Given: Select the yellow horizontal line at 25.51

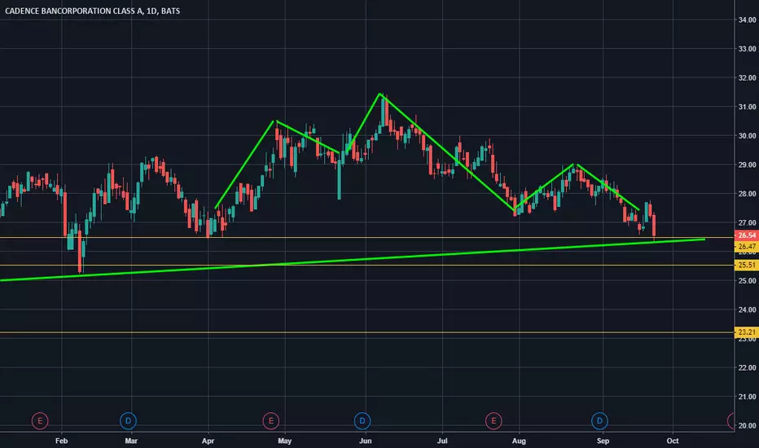Looking at the screenshot, I should coord(367,265).
